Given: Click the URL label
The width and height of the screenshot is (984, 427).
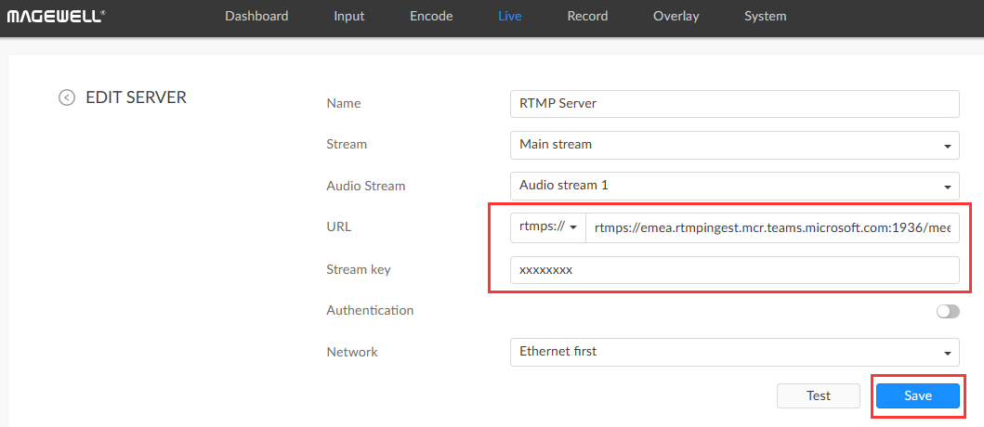Looking at the screenshot, I should click(339, 227).
